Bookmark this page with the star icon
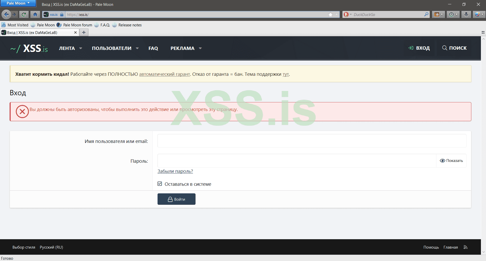 330,14
